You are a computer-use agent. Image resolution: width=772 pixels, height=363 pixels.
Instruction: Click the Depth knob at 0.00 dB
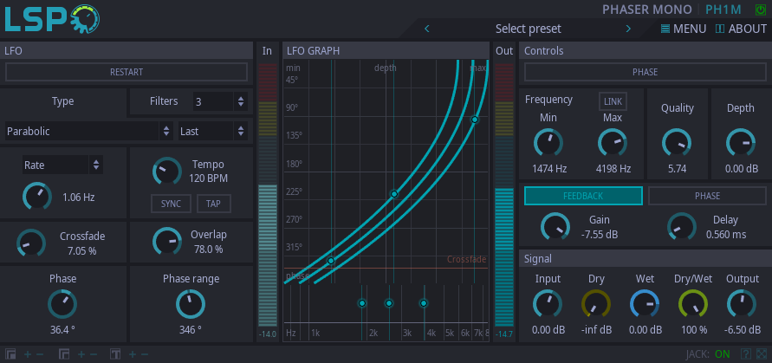point(741,143)
